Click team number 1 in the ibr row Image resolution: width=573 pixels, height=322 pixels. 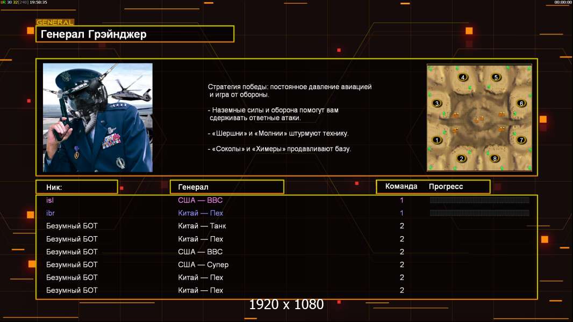click(x=402, y=213)
